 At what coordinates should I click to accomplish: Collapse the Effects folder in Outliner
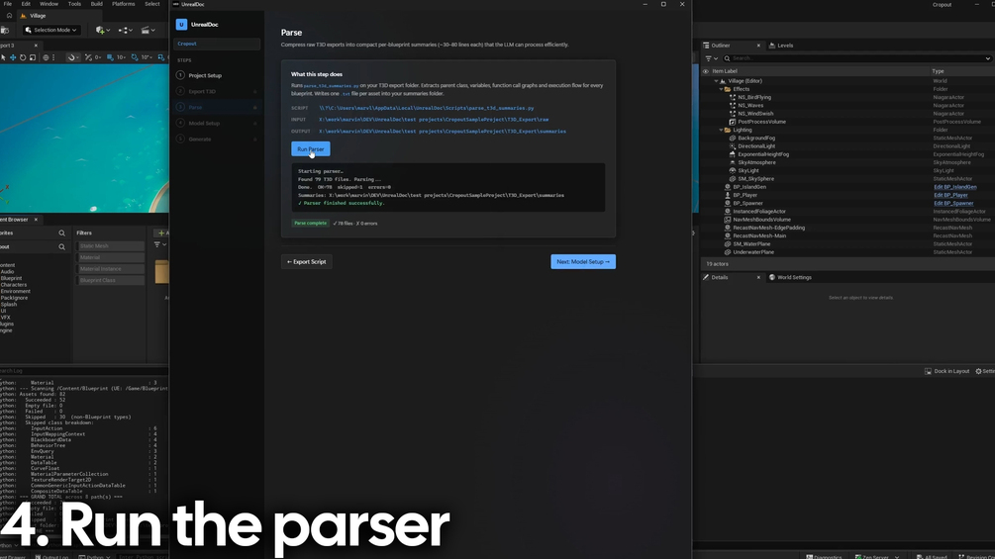point(722,89)
